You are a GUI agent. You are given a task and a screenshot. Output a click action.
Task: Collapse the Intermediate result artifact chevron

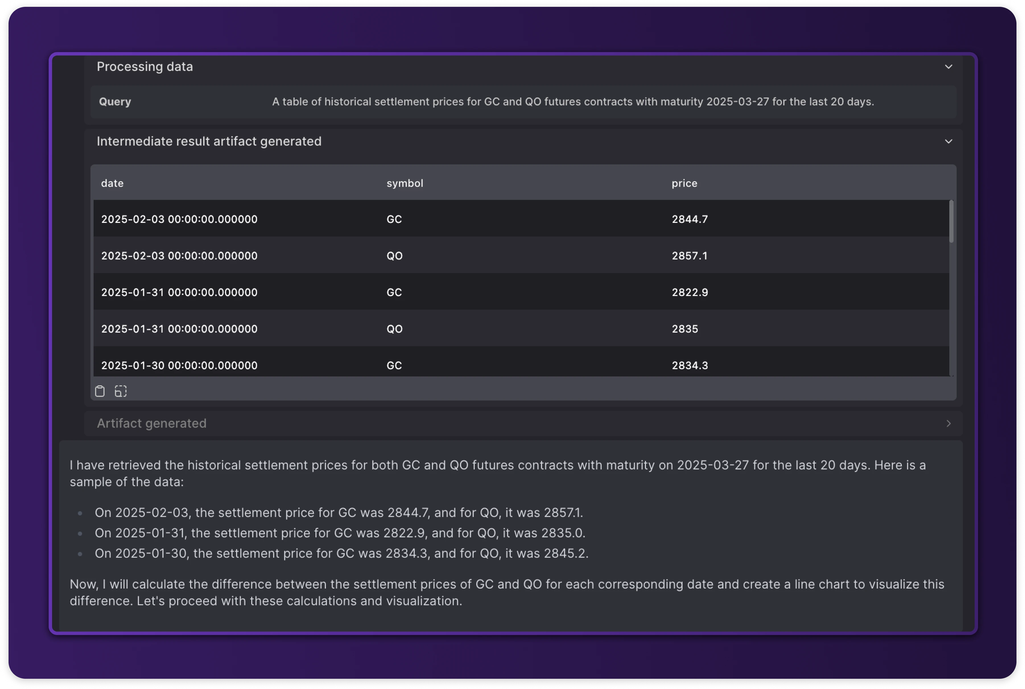click(x=948, y=141)
